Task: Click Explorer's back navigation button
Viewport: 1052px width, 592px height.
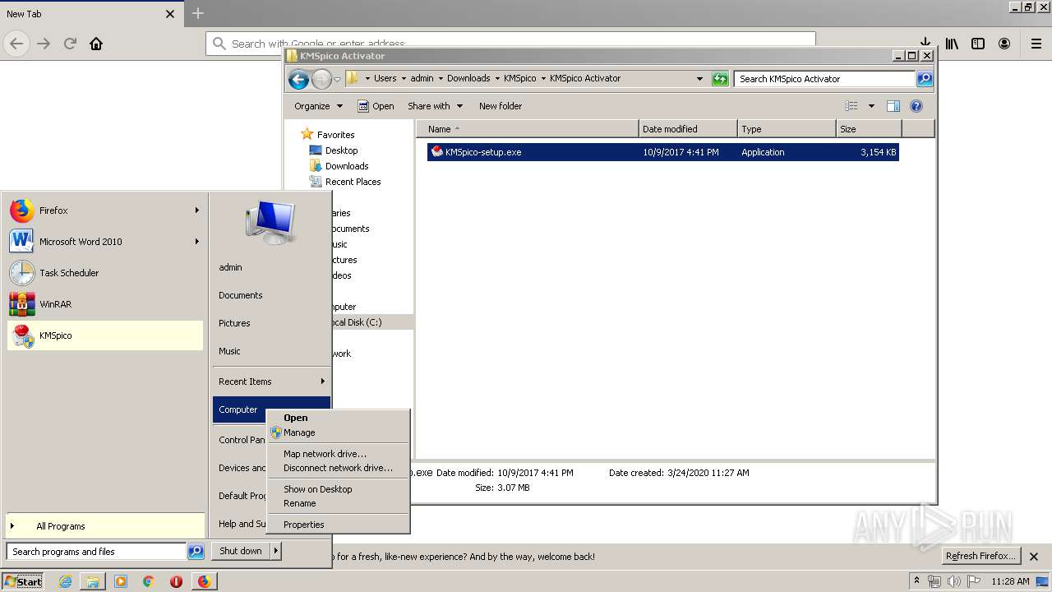Action: point(298,79)
